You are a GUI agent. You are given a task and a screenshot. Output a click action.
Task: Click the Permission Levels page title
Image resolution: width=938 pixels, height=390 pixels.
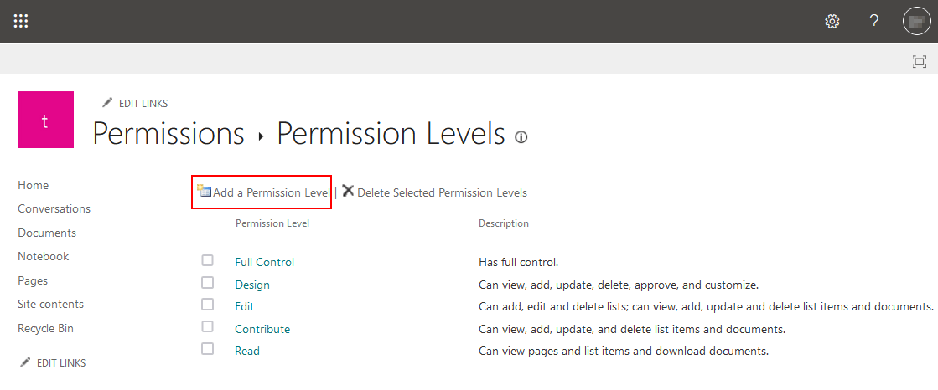pyautogui.click(x=391, y=135)
